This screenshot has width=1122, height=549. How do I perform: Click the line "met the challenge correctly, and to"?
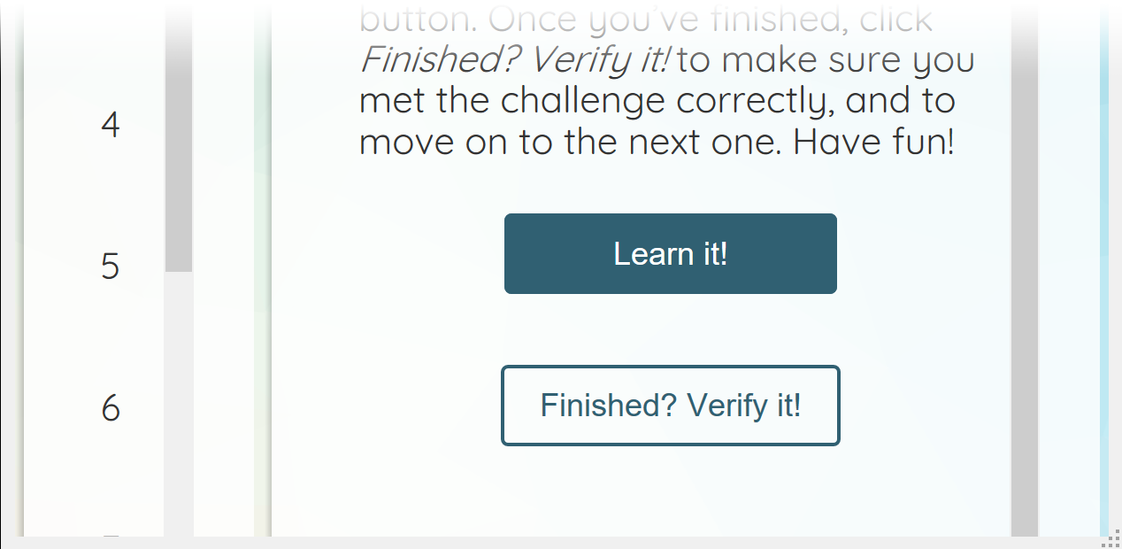(657, 101)
